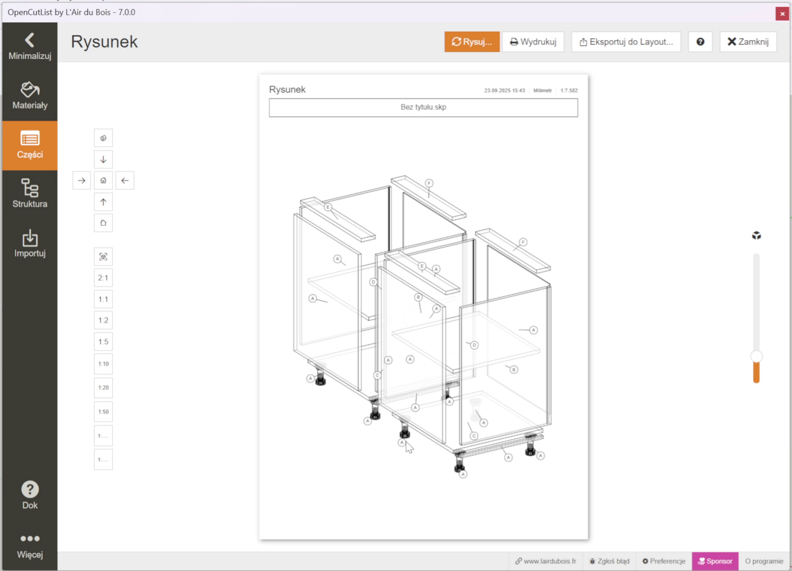Click the explode cube icon above slider
This screenshot has height=571, width=792.
[756, 236]
